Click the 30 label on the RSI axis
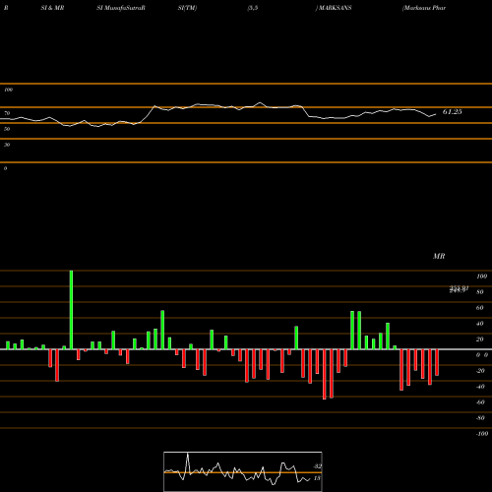Screen dimensions: 492x492 (7, 145)
